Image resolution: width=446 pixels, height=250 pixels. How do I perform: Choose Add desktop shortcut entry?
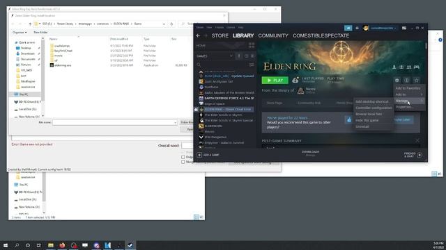pyautogui.click(x=371, y=101)
